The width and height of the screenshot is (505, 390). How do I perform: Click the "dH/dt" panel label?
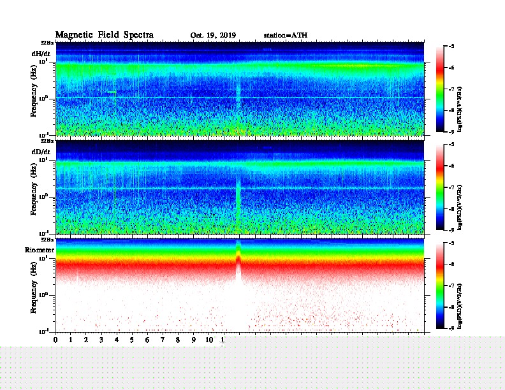pos(41,54)
